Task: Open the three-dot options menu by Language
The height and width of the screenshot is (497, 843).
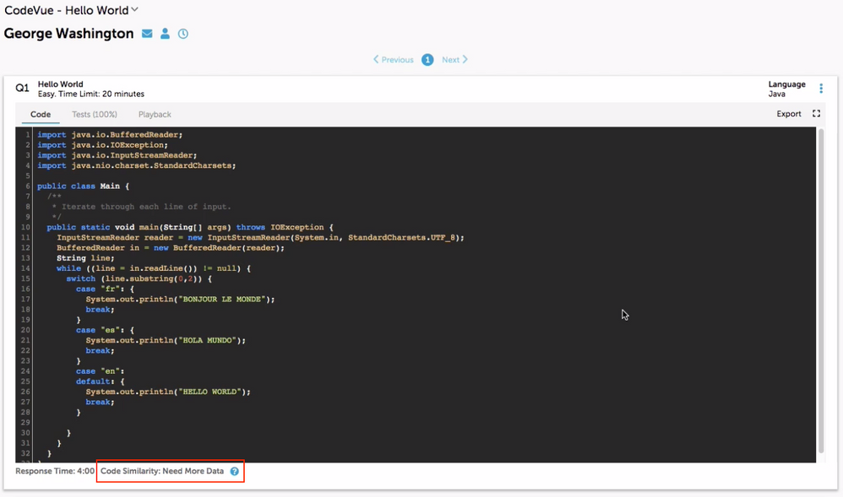Action: 821,89
